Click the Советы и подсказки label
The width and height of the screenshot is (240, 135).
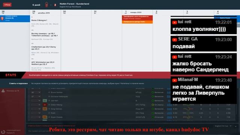[x=18, y=83]
